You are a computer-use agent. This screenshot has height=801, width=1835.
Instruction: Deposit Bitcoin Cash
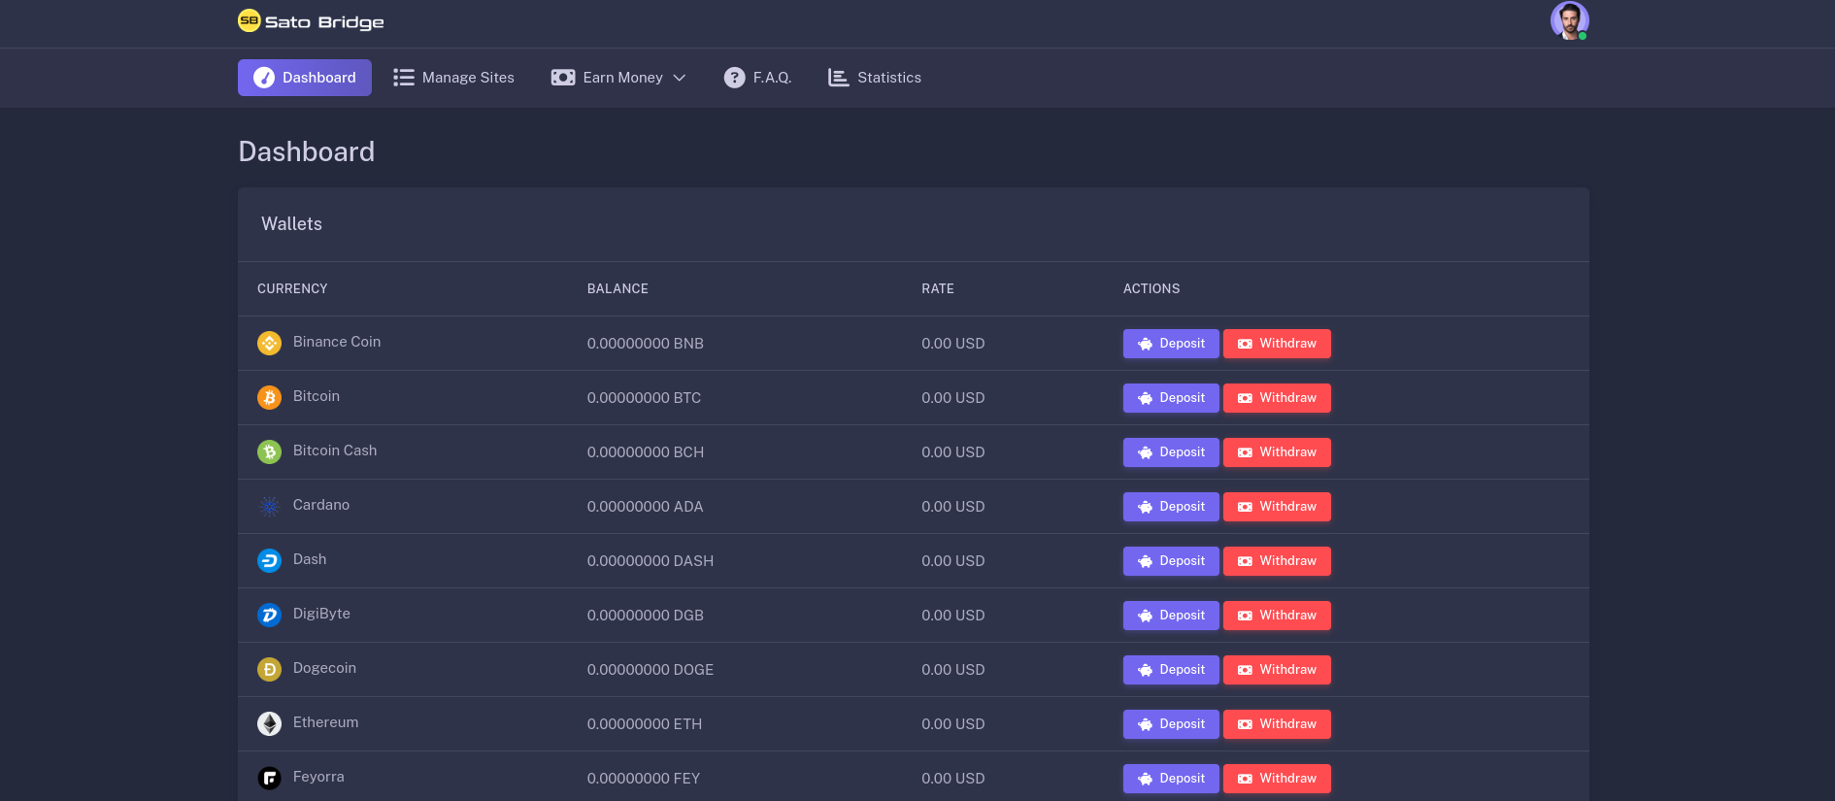(x=1171, y=452)
